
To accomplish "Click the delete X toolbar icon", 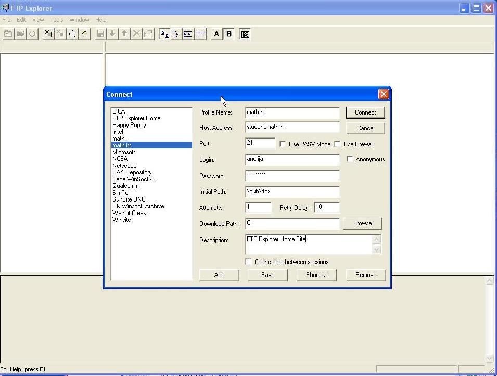I will click(137, 34).
